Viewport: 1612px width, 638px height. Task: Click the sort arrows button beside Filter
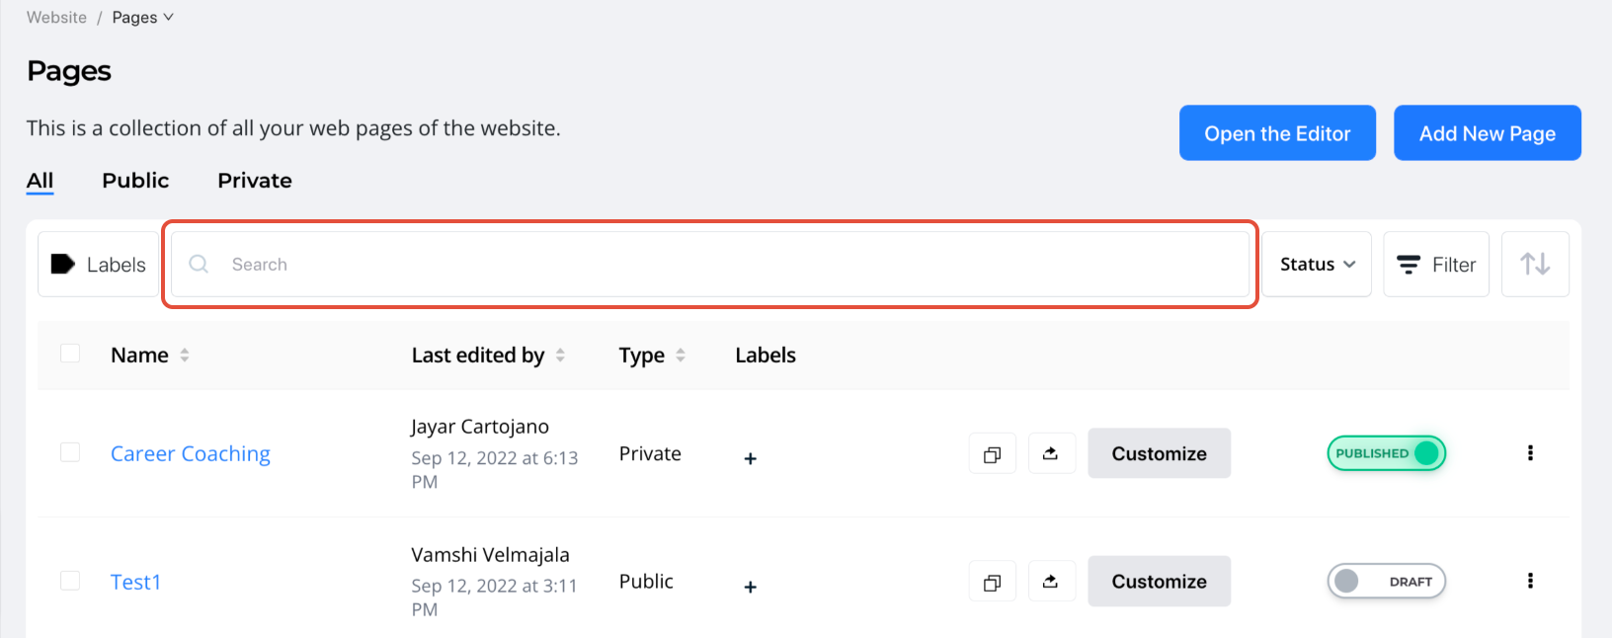pyautogui.click(x=1535, y=264)
